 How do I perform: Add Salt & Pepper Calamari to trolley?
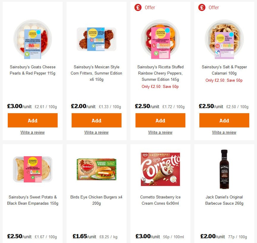[224, 120]
